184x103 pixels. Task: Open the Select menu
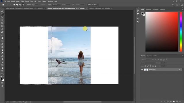(27, 1)
